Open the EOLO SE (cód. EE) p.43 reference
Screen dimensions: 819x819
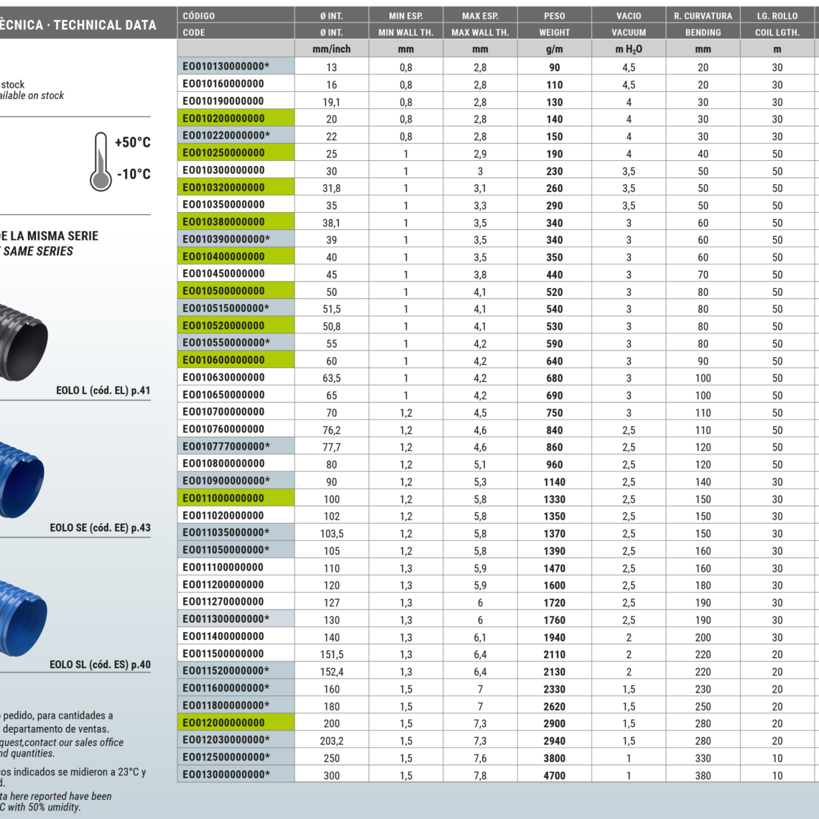[100, 527]
